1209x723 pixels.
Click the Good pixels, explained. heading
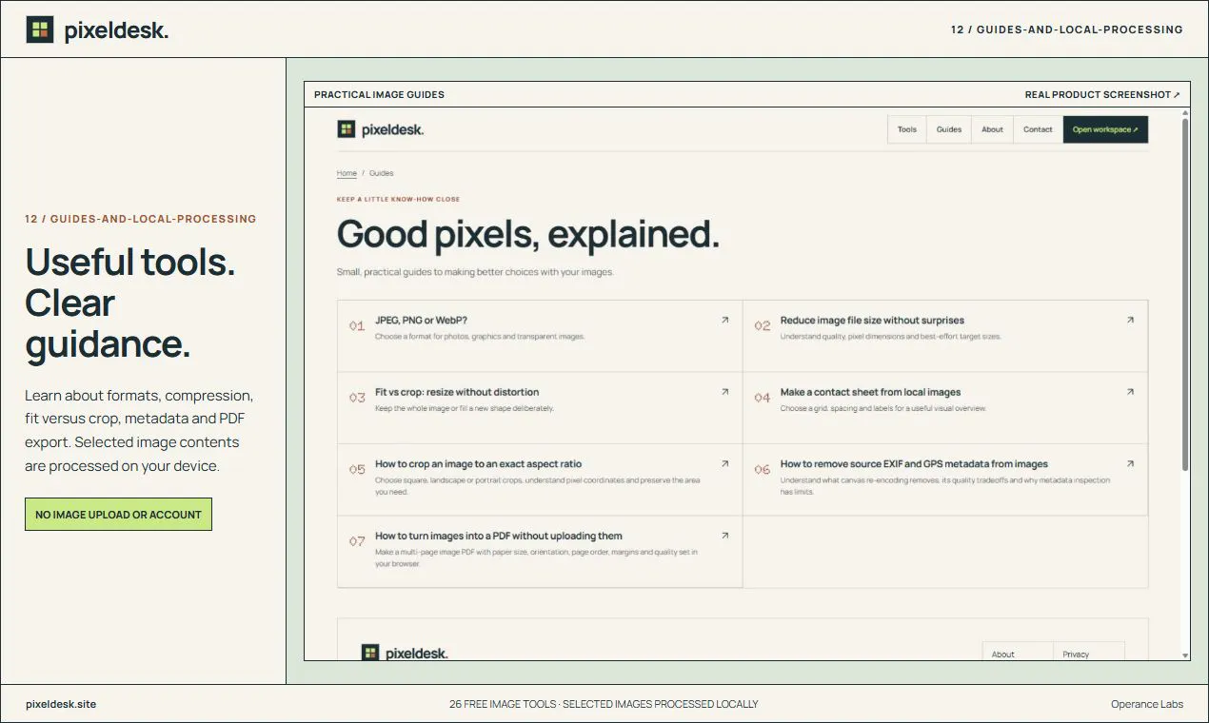(x=528, y=234)
